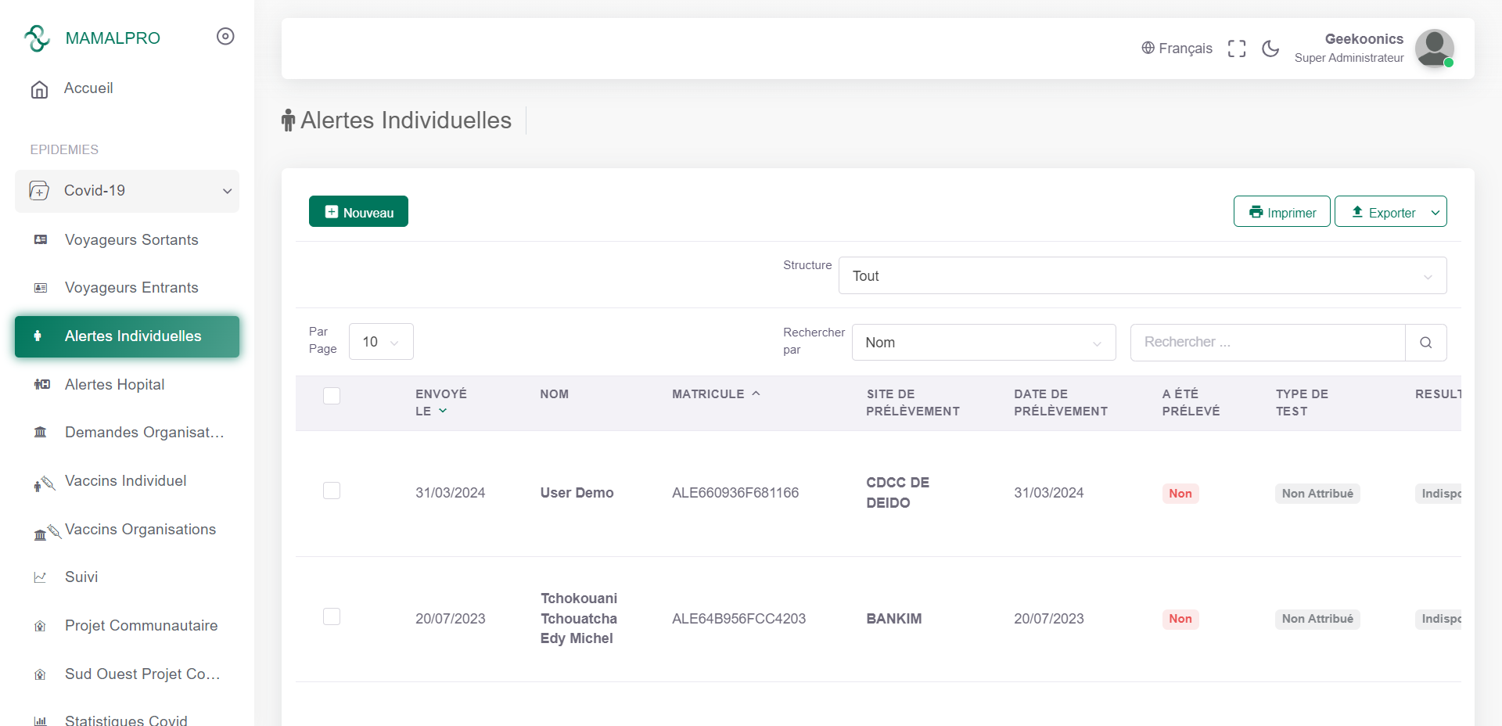
Task: Open the Par Page dropdown showing 10
Action: (381, 342)
